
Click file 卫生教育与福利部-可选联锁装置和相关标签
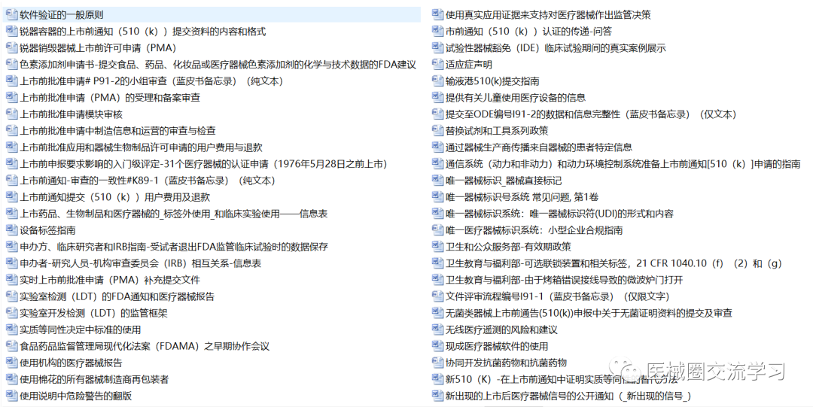click(x=614, y=264)
